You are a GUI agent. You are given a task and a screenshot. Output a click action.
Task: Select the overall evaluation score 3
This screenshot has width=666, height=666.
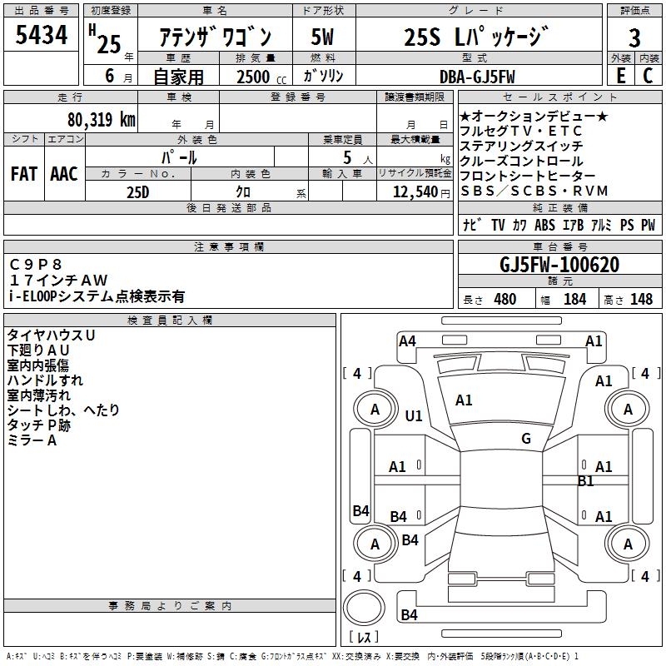634,37
